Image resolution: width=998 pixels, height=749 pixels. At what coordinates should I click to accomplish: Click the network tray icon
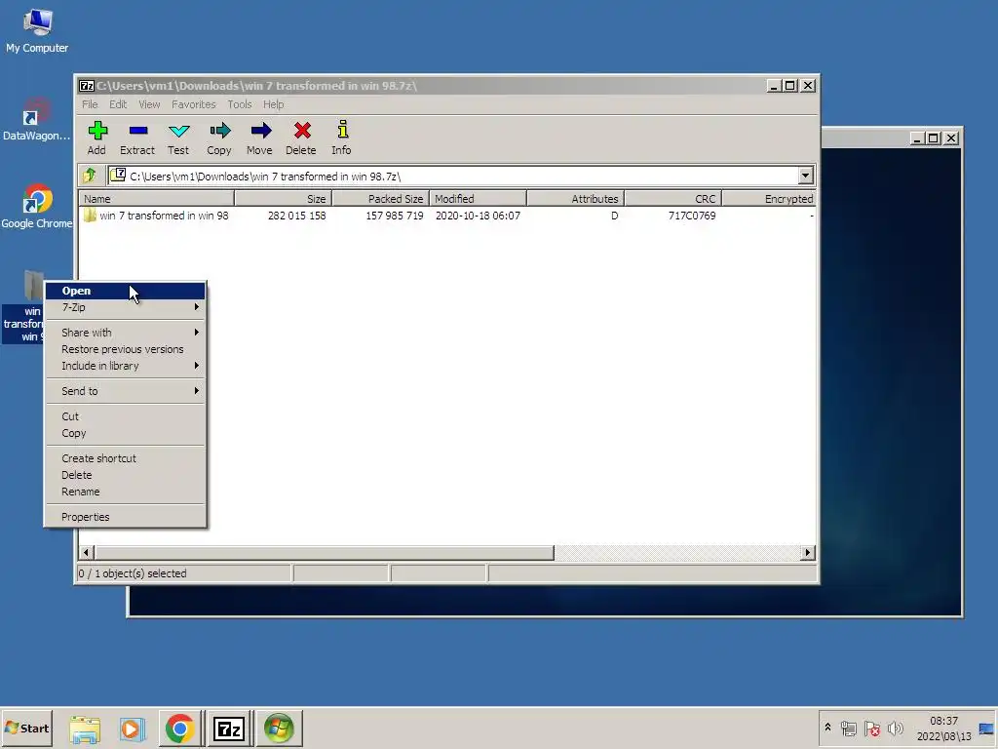pos(849,729)
